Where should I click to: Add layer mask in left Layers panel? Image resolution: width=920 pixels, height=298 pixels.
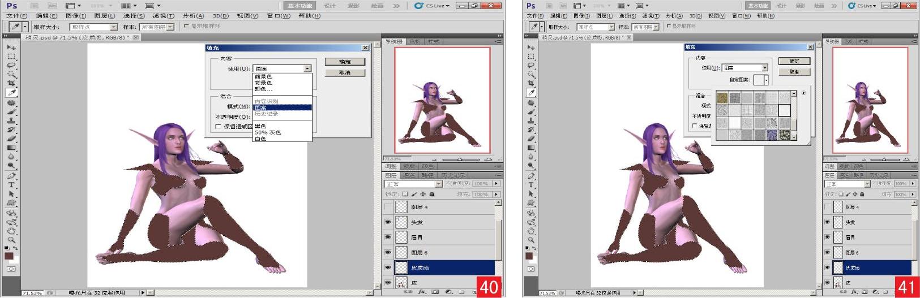pyautogui.click(x=435, y=292)
